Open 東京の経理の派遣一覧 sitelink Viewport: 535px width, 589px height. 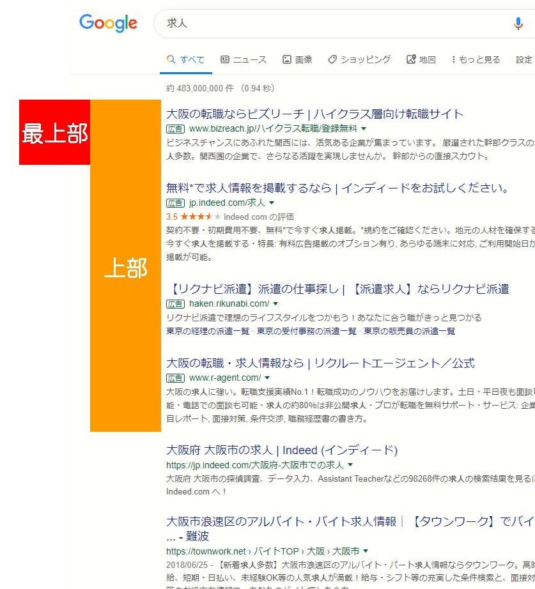click(208, 331)
